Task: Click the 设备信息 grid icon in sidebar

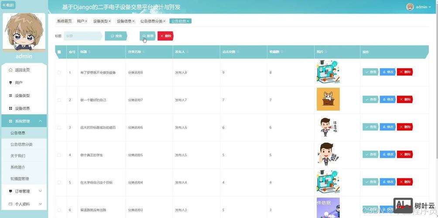Action: (10, 109)
